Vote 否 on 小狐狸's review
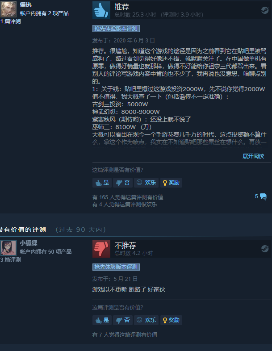Viewport: 272px width, 351px height. (x=123, y=320)
